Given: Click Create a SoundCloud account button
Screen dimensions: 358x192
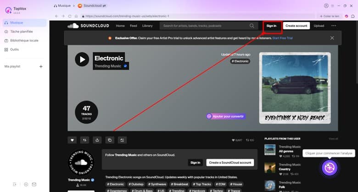Looking at the screenshot, I should click(x=230, y=163).
